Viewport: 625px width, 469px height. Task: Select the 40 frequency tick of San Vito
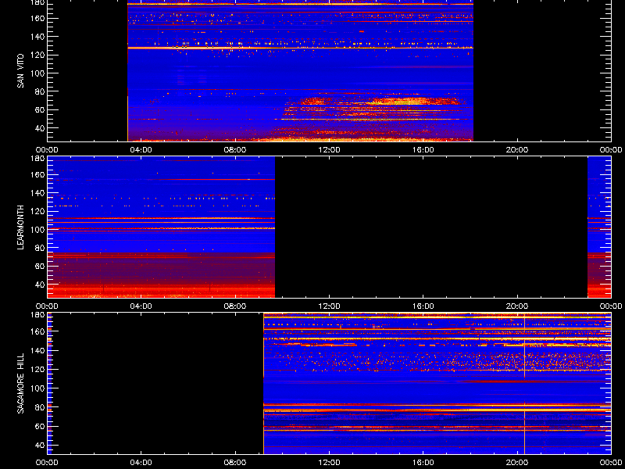[x=41, y=128]
